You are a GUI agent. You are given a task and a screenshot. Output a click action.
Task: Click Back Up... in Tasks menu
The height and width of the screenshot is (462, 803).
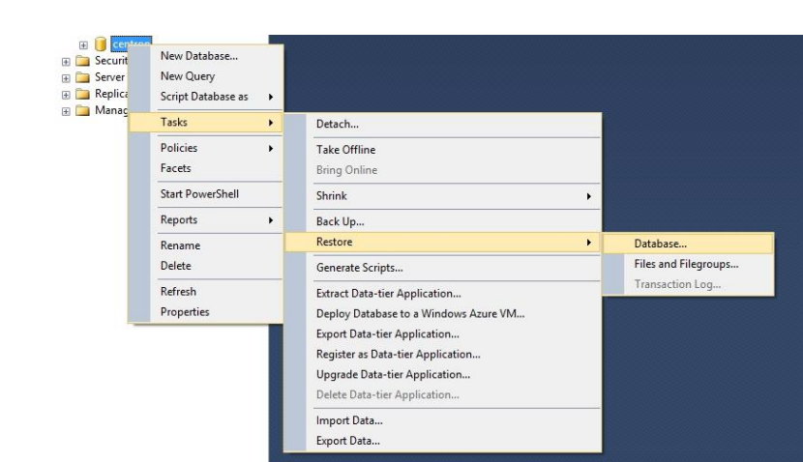(x=341, y=221)
